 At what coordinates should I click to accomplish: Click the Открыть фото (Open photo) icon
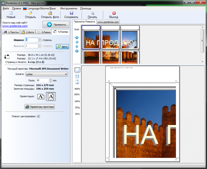(50, 13)
